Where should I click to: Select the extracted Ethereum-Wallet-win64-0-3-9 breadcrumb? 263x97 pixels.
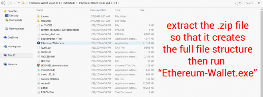click(52, 3)
